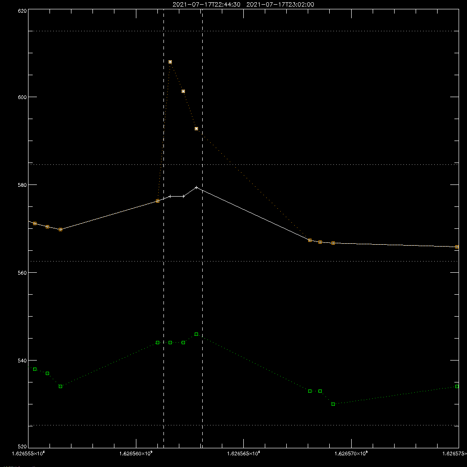This screenshot has width=467, height=467.
Task: Click the right vertical dashed time marker line
Action: click(x=203, y=228)
